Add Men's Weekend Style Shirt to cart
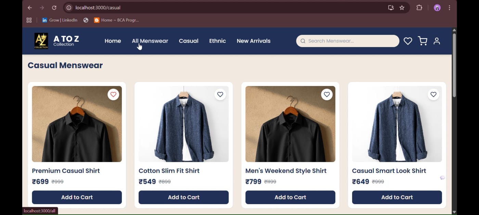 click(x=290, y=197)
